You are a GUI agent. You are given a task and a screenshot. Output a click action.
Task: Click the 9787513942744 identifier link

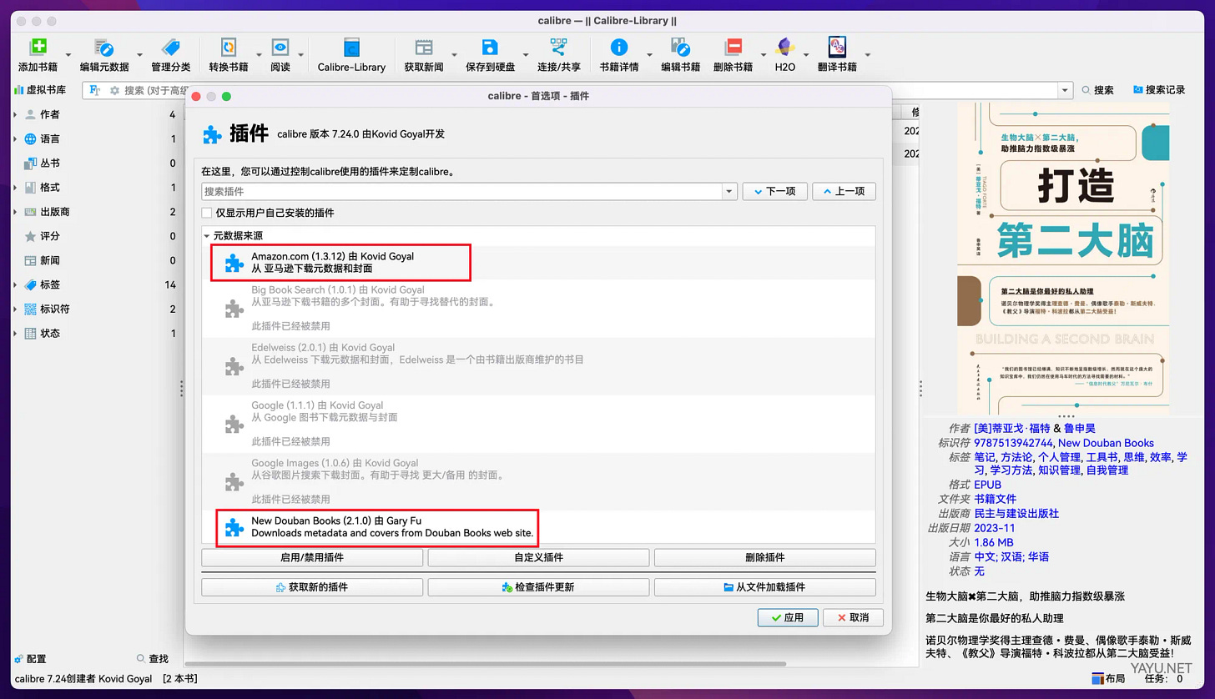1013,443
